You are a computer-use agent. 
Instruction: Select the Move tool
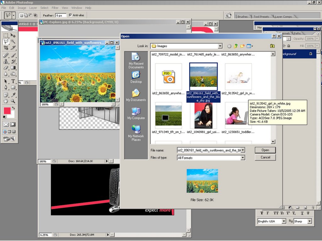(x=13, y=35)
